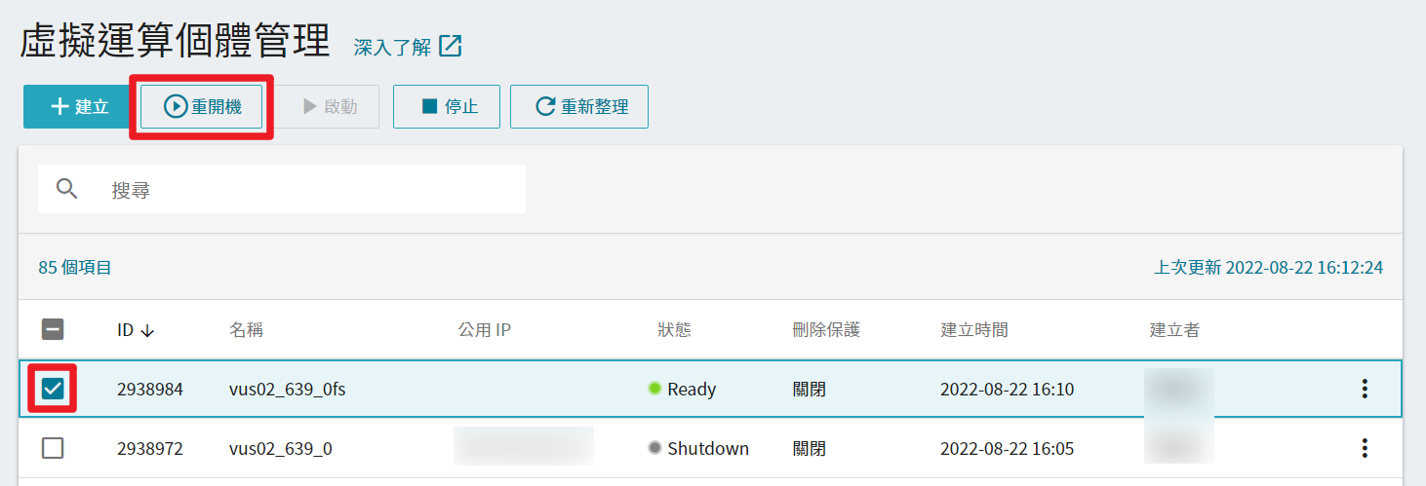Click the gray Shutdown status dot
This screenshot has width=1426, height=486.
click(654, 448)
